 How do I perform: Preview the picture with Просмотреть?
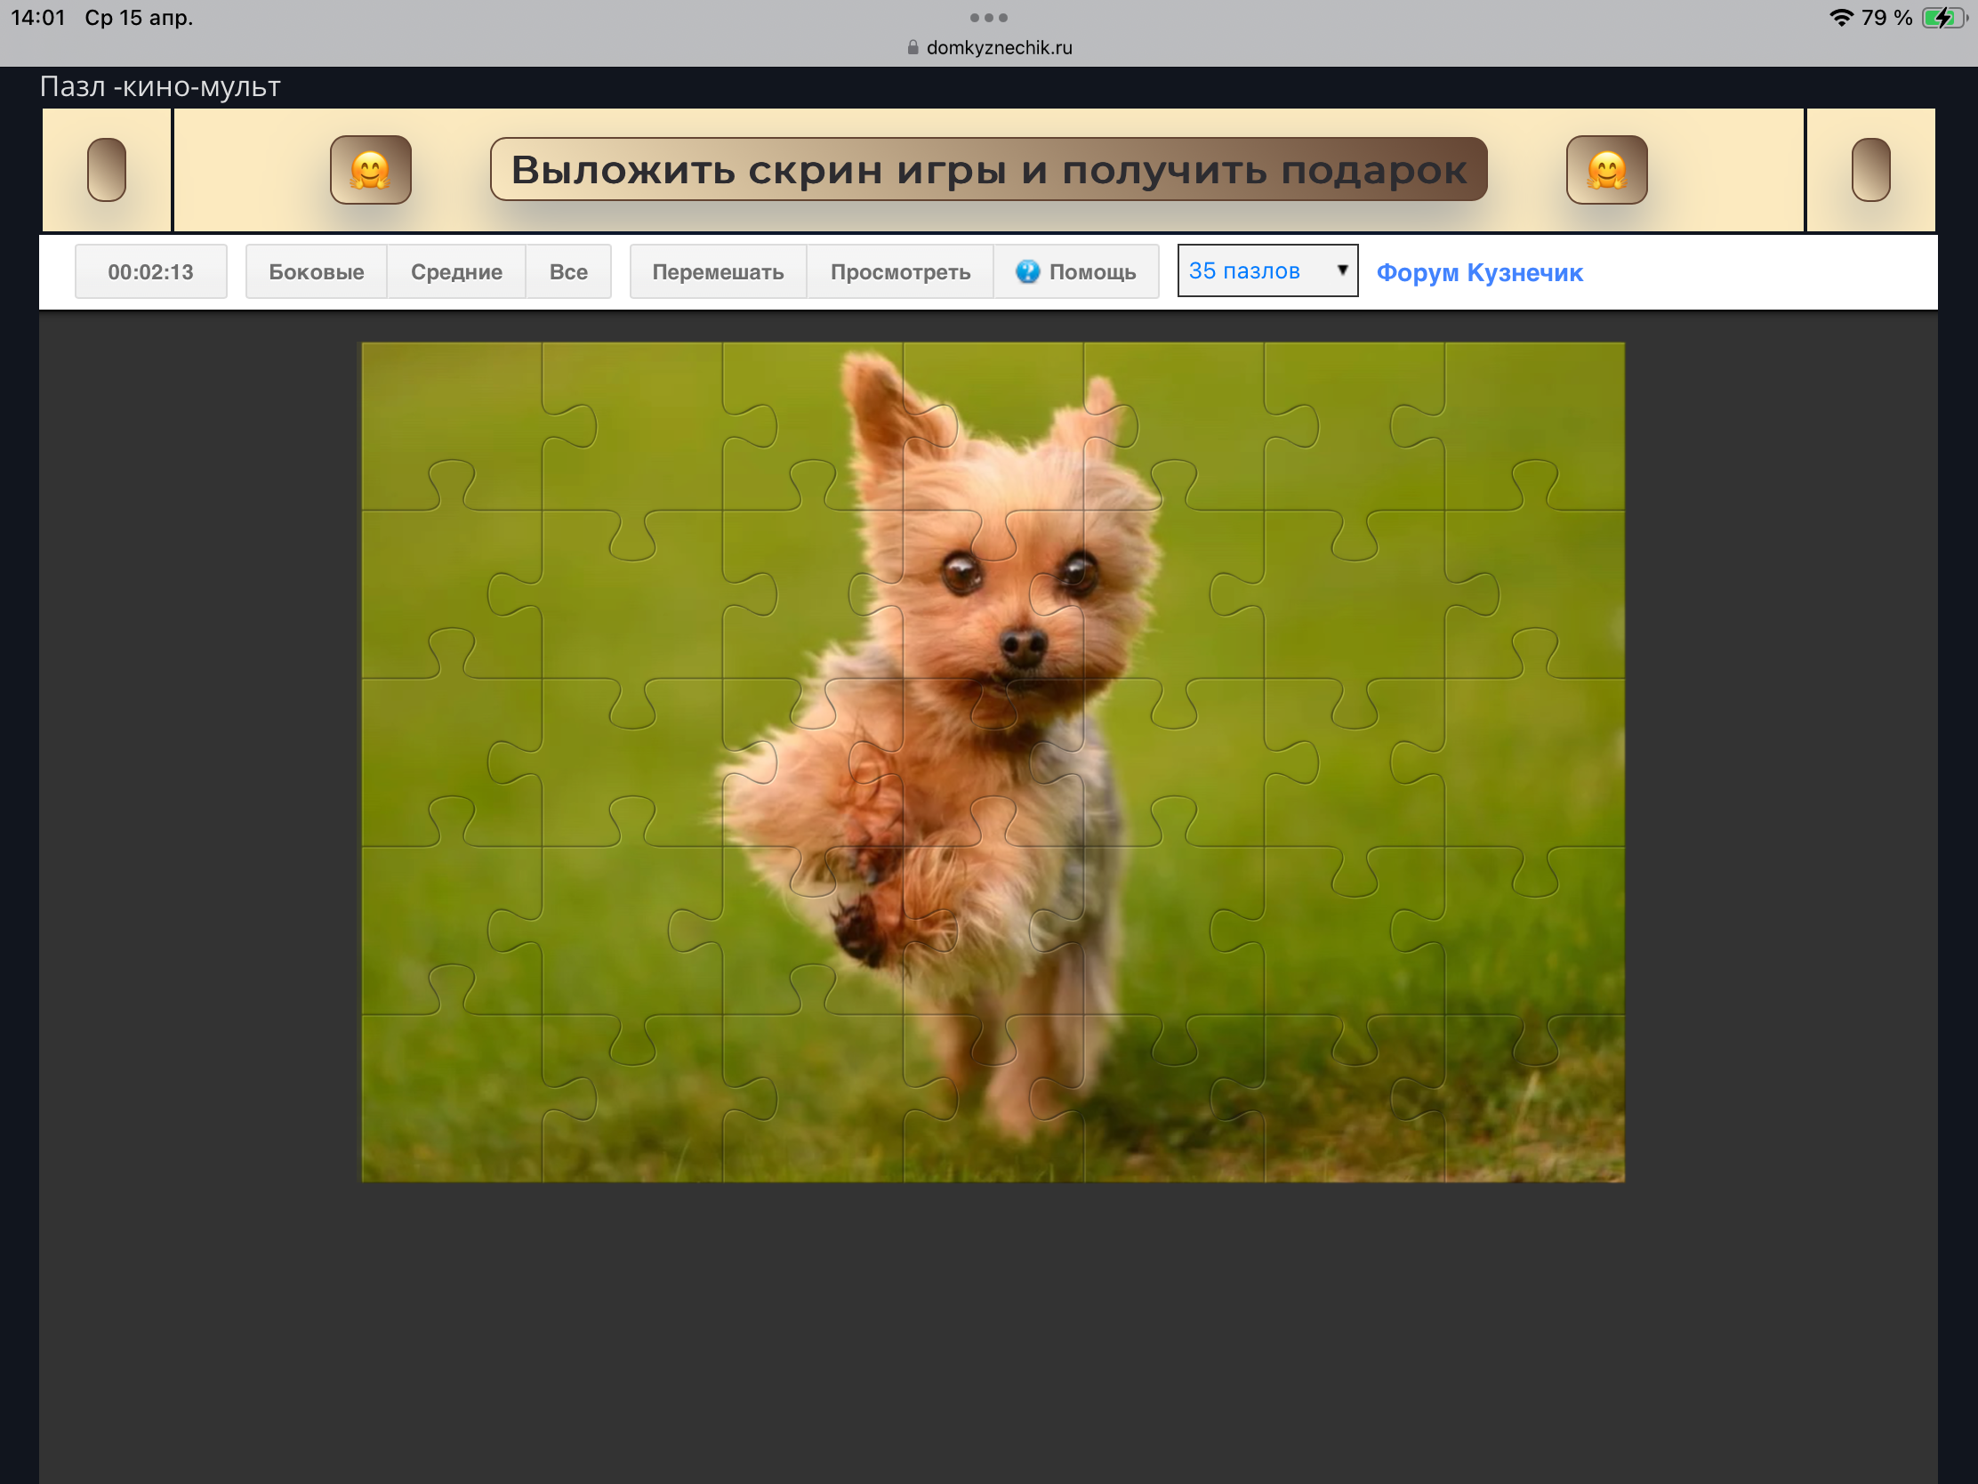point(899,271)
